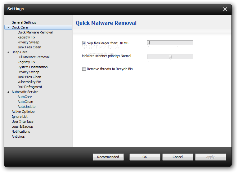
Task: Open Antivirus settings
Action: [x=18, y=136]
